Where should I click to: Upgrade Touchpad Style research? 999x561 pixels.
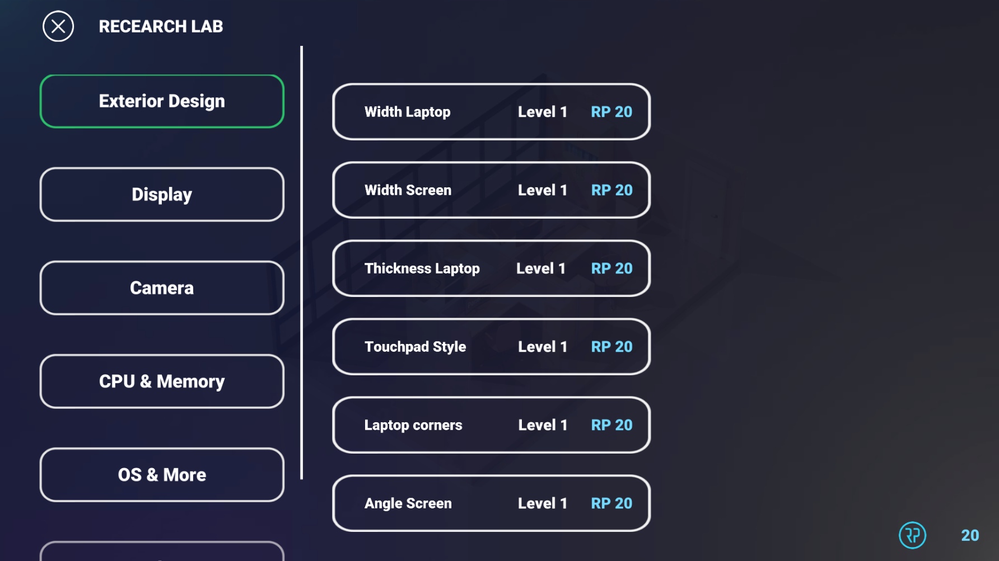click(491, 347)
